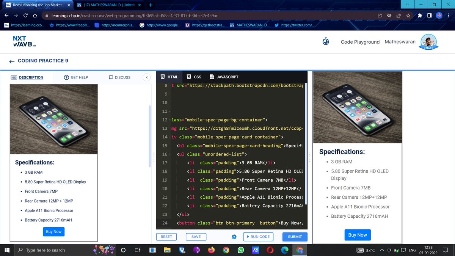Open Task View on the taskbar
The image size is (455, 256).
coord(137,250)
